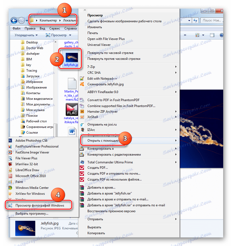The image size is (239, 246).
Task: Click the Word document file icon
Action: (72, 131)
